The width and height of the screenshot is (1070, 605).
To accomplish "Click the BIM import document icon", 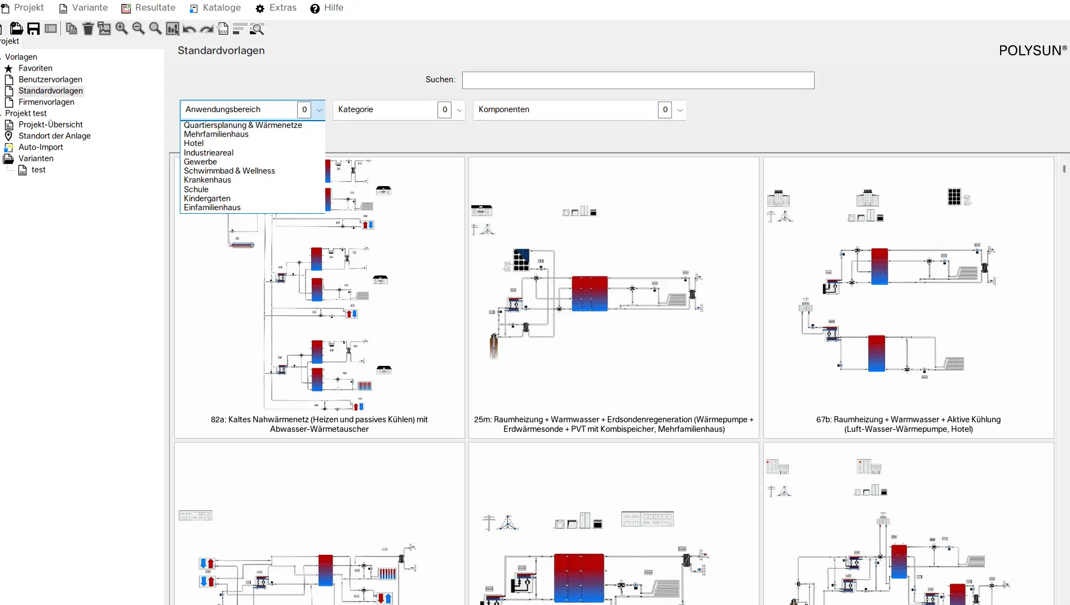I will tap(223, 29).
